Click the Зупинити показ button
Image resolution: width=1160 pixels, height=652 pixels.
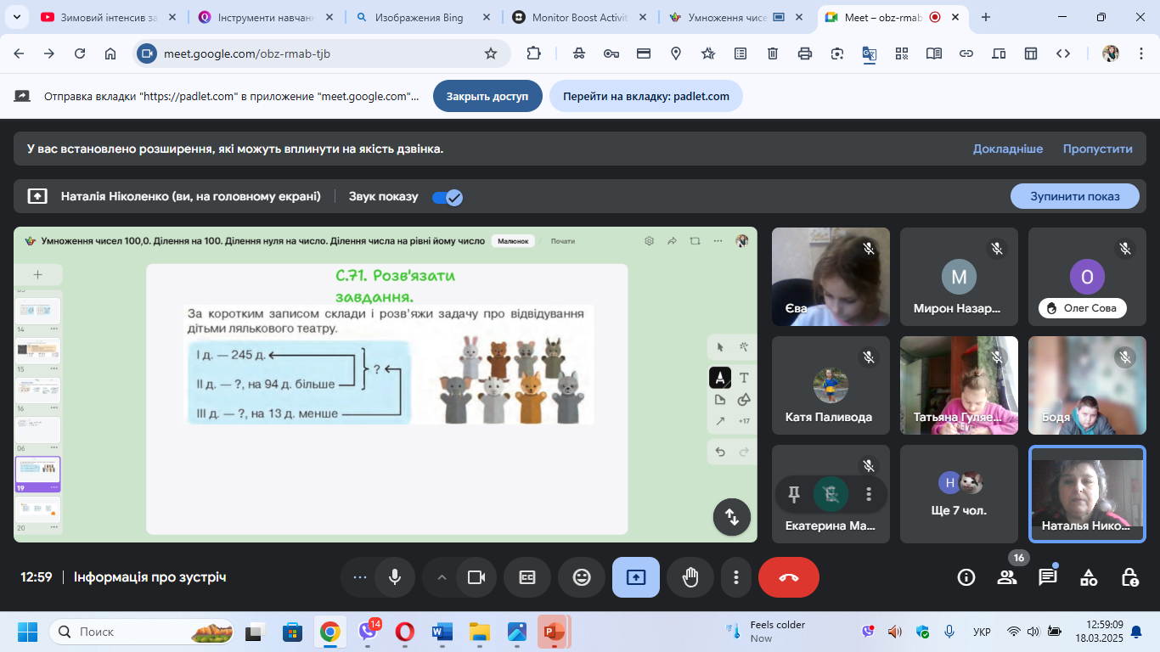click(1074, 196)
